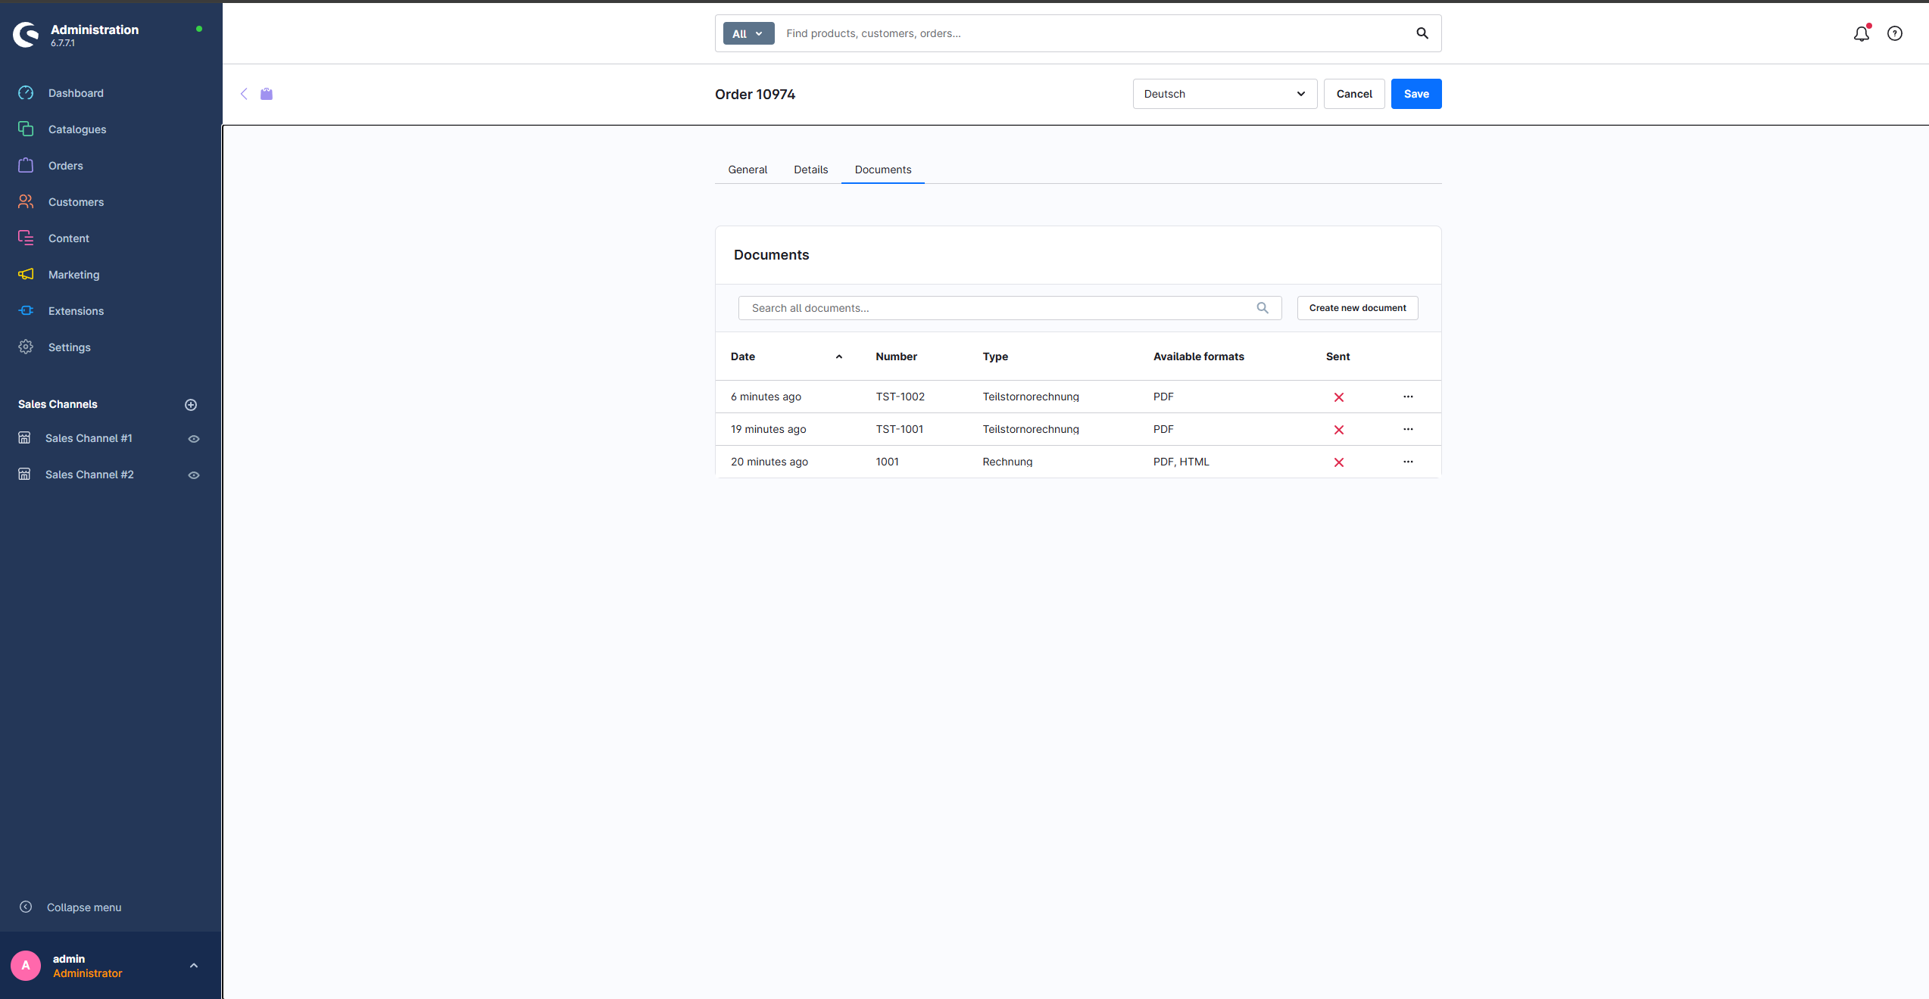Screen dimensions: 1929x999
Task: Toggle visibility eye for Sales Channel #1
Action: 194,439
